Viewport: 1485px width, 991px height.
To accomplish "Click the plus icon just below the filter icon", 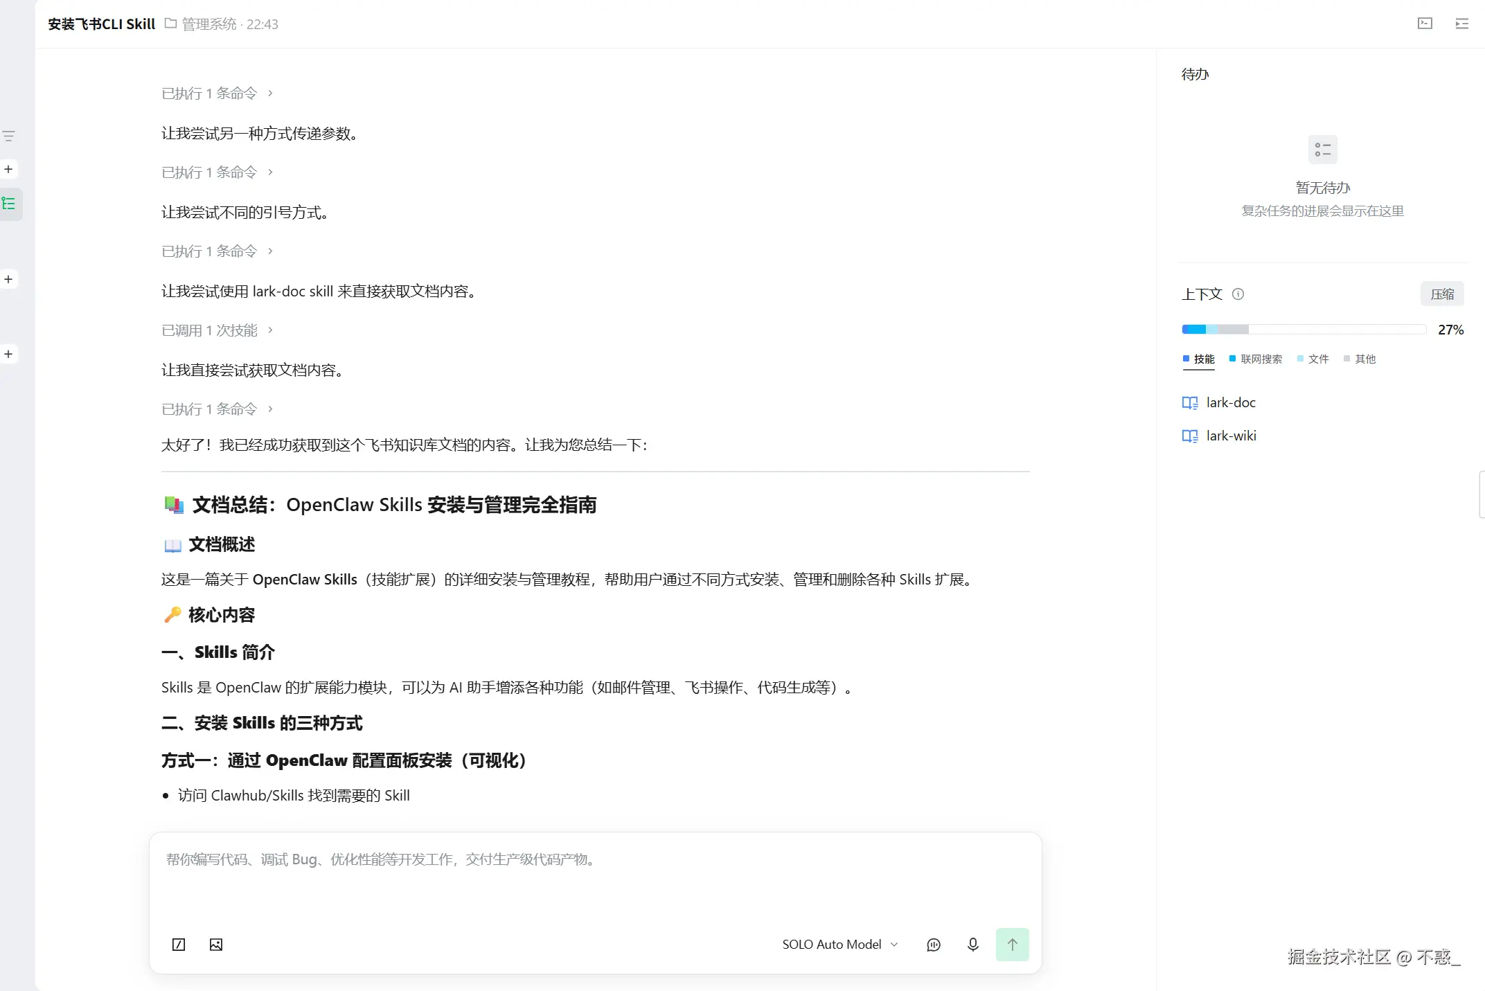I will point(8,169).
